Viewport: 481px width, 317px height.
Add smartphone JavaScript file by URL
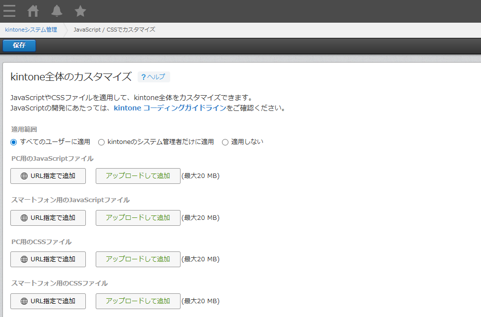pos(48,218)
